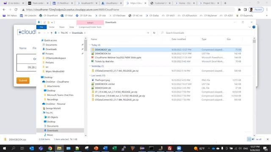Screen dimensions: 271x152
Task: Open 3D Objects under This PC
Action: point(53,117)
